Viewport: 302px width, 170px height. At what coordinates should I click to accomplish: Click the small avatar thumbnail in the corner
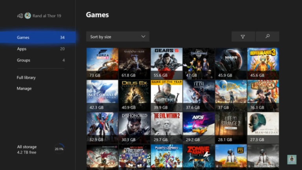(x=292, y=159)
